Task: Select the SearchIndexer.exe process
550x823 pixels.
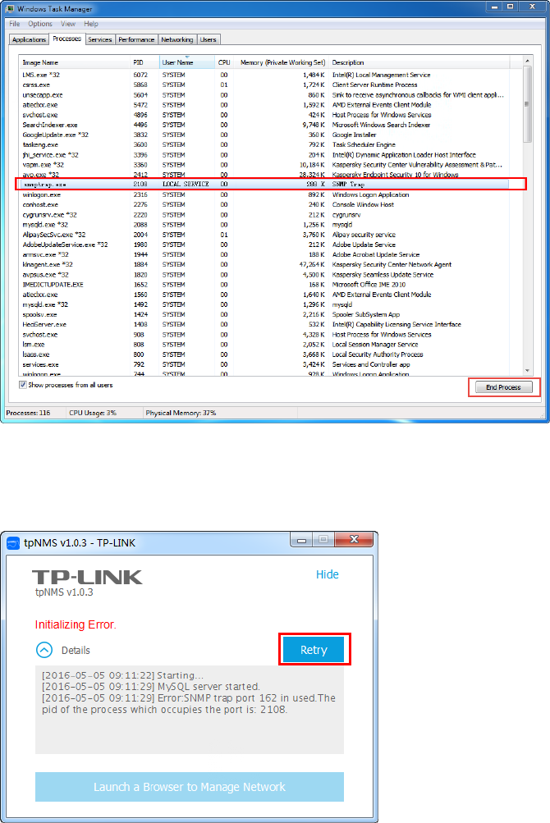Action: tap(265, 125)
